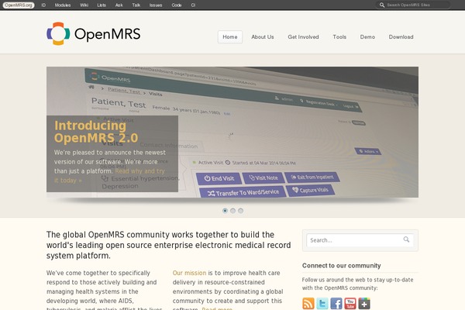Go to Issues in the top bar

tap(156, 5)
